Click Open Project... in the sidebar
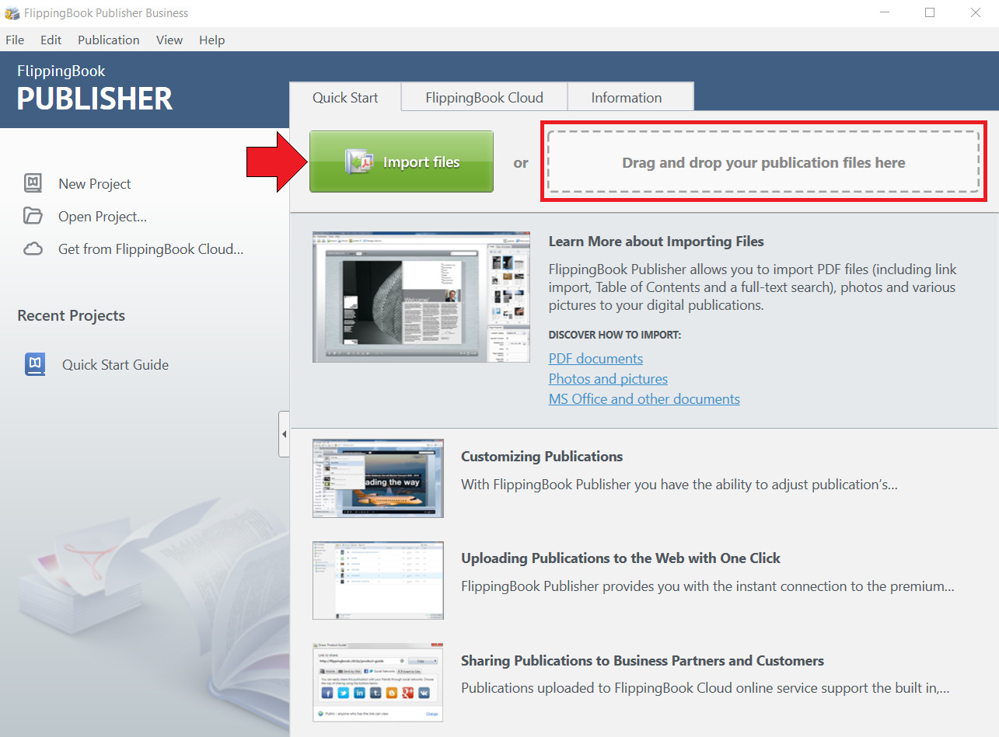Viewport: 999px width, 737px height. pyautogui.click(x=103, y=217)
